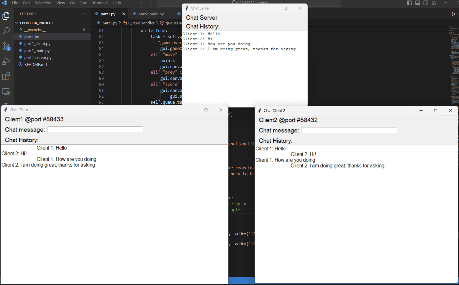Open Source Control with 2 pending changes
This screenshot has width=459, height=285.
pos(6,46)
